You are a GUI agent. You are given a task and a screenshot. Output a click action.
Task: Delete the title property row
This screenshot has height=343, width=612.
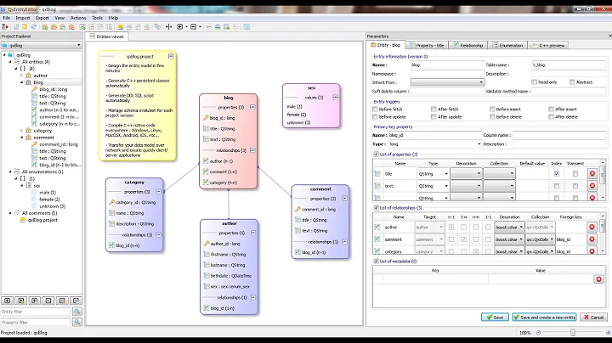click(x=592, y=173)
